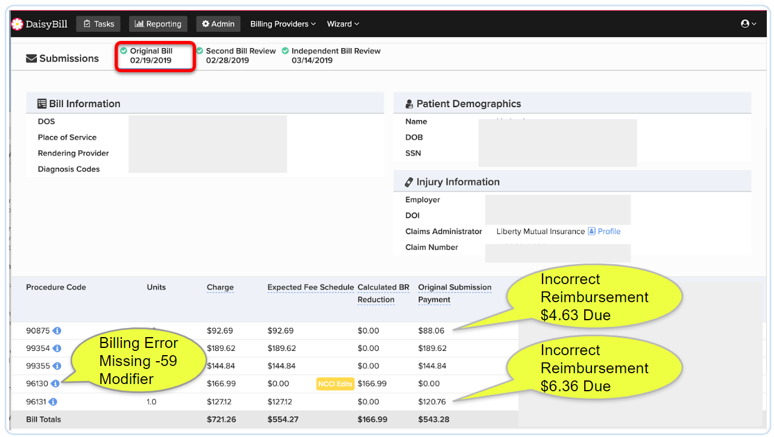Viewport: 774px width, 437px height.
Task: Open info icon for procedure 99354
Action: 57,349
